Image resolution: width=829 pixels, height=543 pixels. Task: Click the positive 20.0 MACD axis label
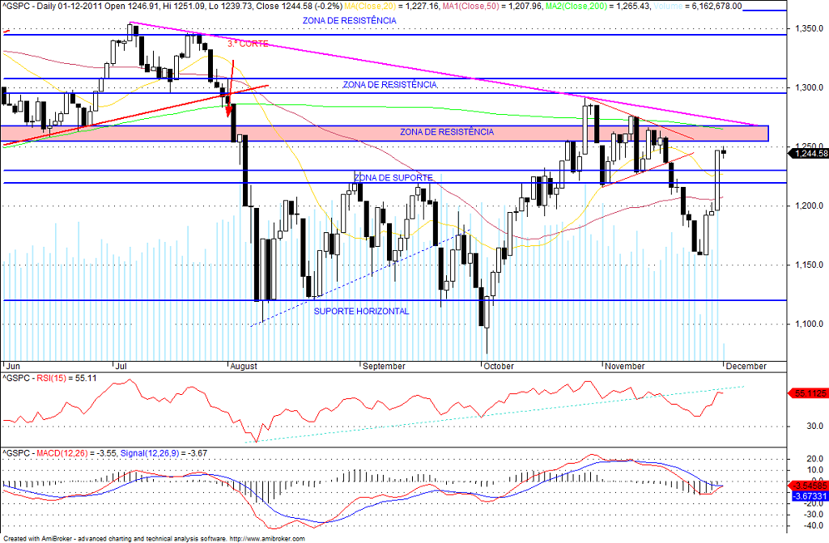[815, 459]
